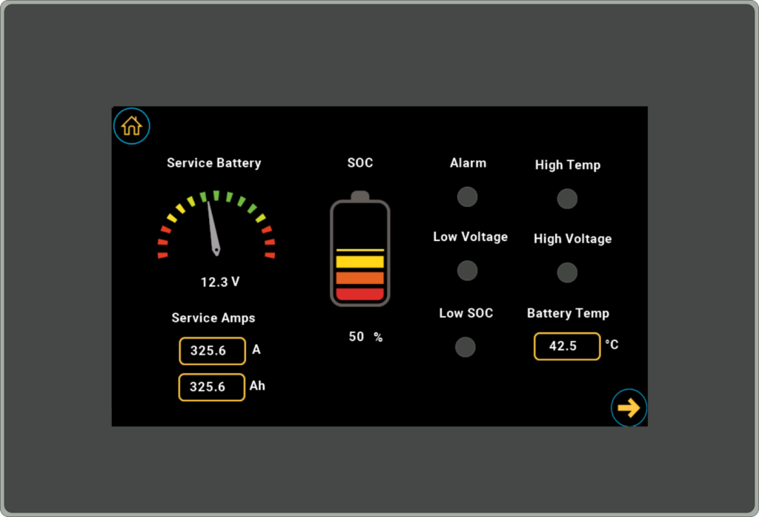Screen dimensions: 759x517
Task: Click the Service Amps label
Action: [x=213, y=317]
